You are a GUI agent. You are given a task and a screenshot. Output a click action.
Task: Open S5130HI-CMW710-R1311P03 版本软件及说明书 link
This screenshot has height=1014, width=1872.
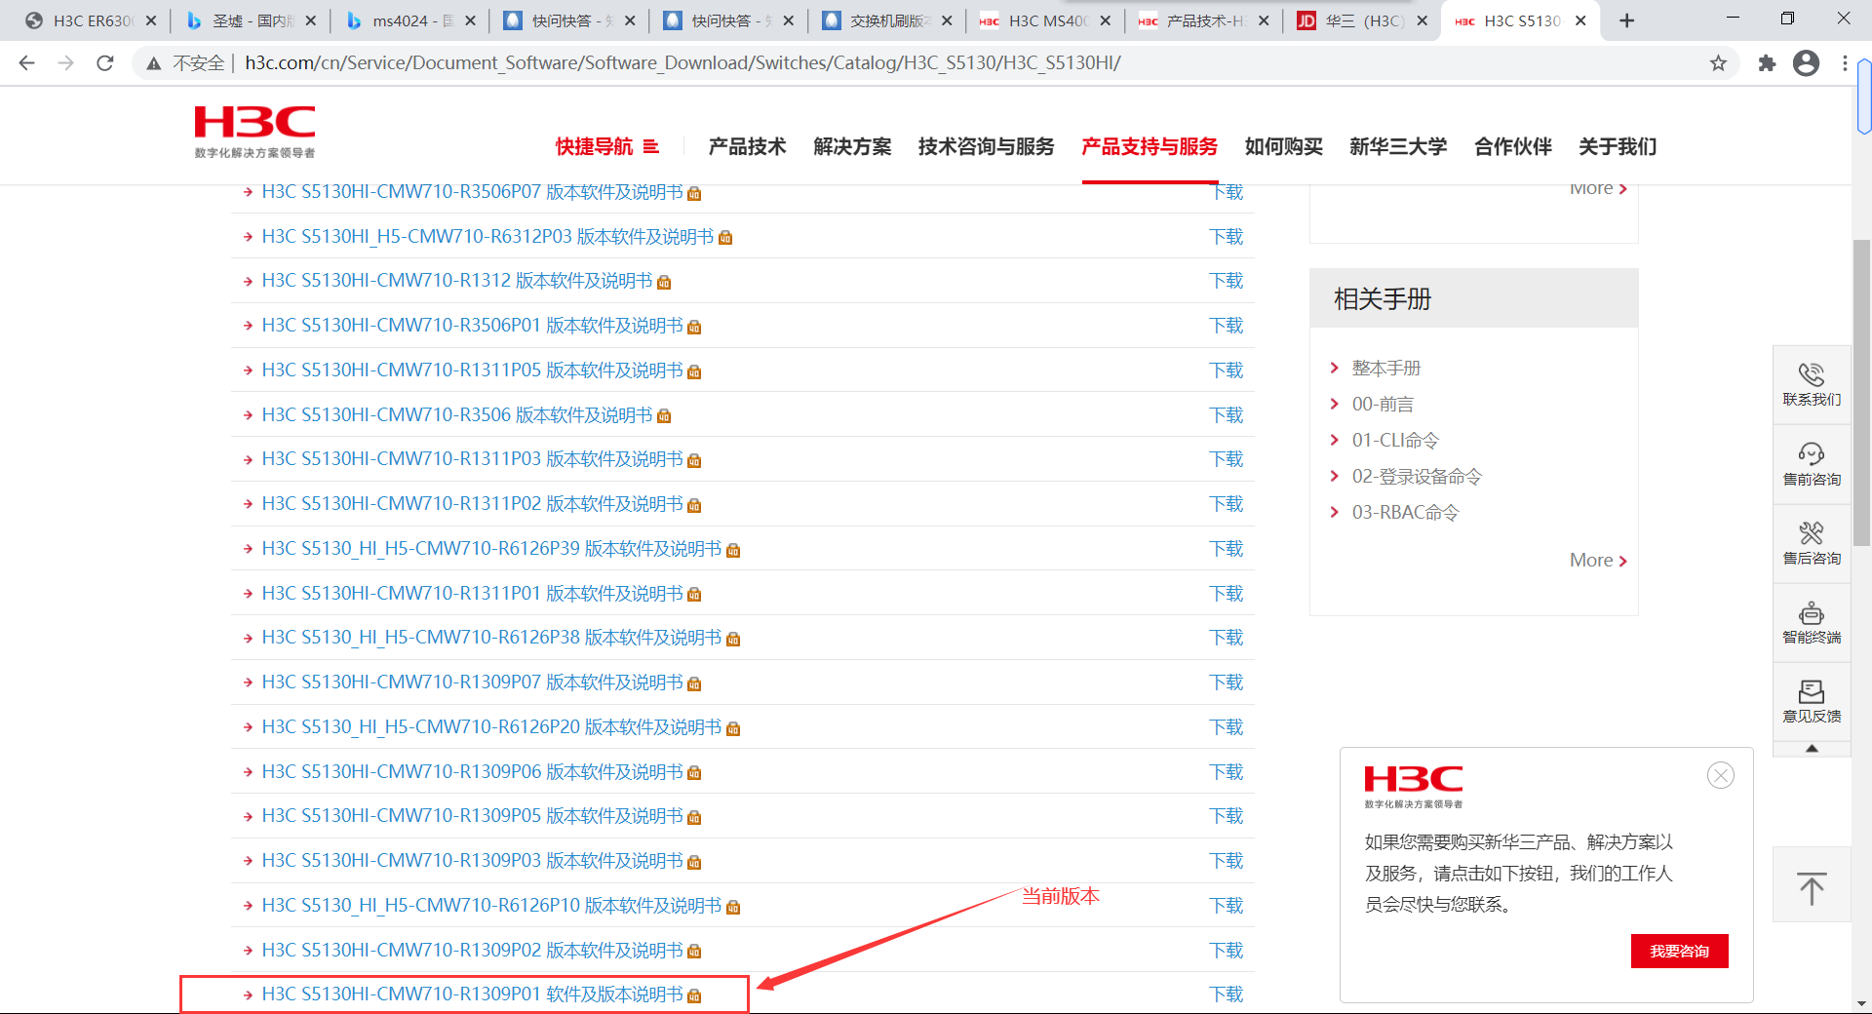(472, 459)
